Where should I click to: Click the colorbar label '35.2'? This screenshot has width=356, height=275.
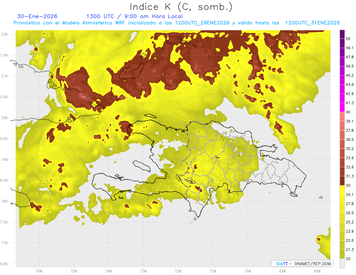click(350, 149)
